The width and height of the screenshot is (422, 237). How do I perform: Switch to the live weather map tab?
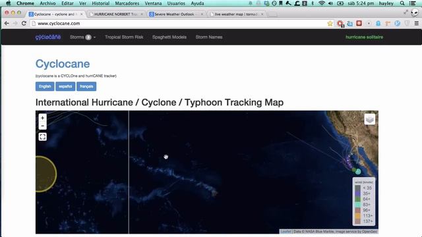[x=236, y=14]
